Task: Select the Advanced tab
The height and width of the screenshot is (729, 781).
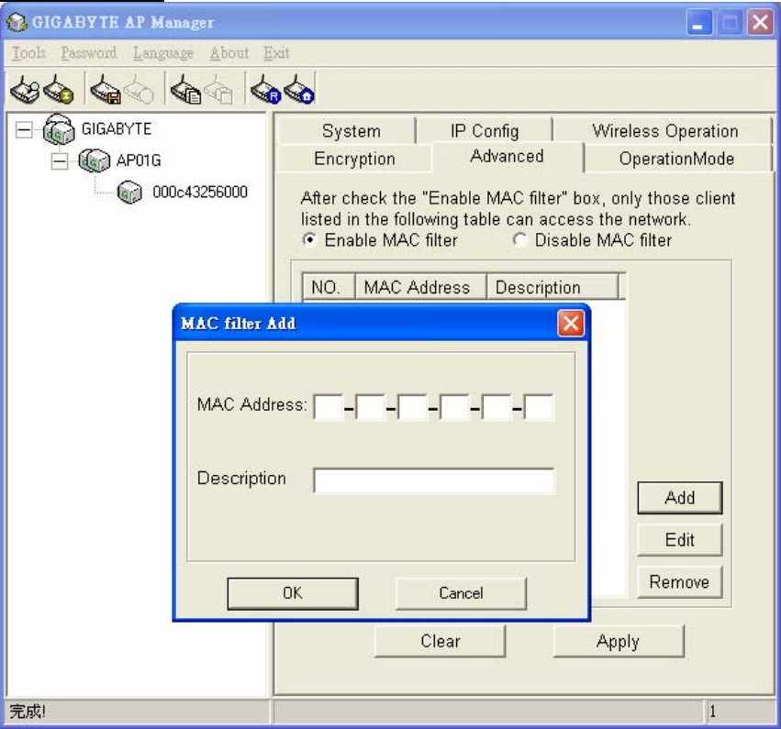Action: point(507,156)
